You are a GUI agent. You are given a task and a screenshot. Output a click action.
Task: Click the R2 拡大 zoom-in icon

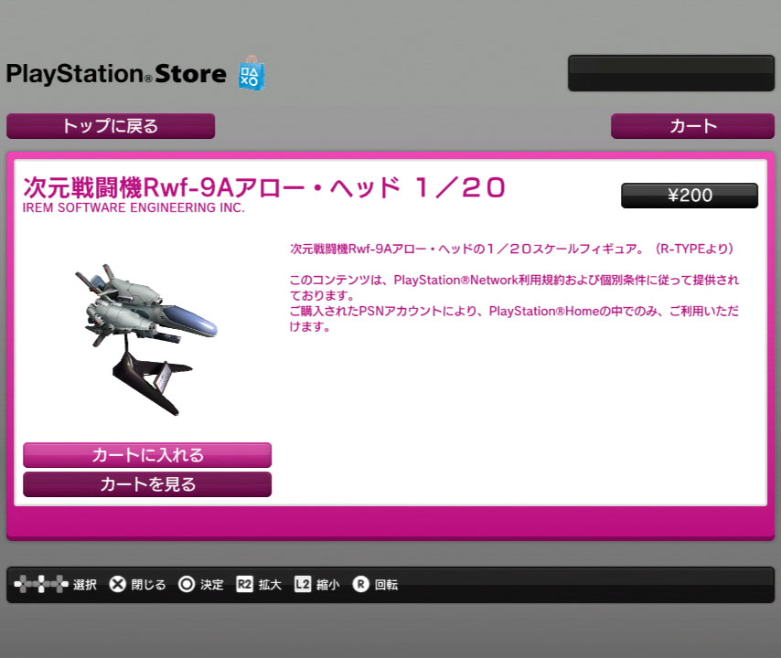pyautogui.click(x=244, y=584)
